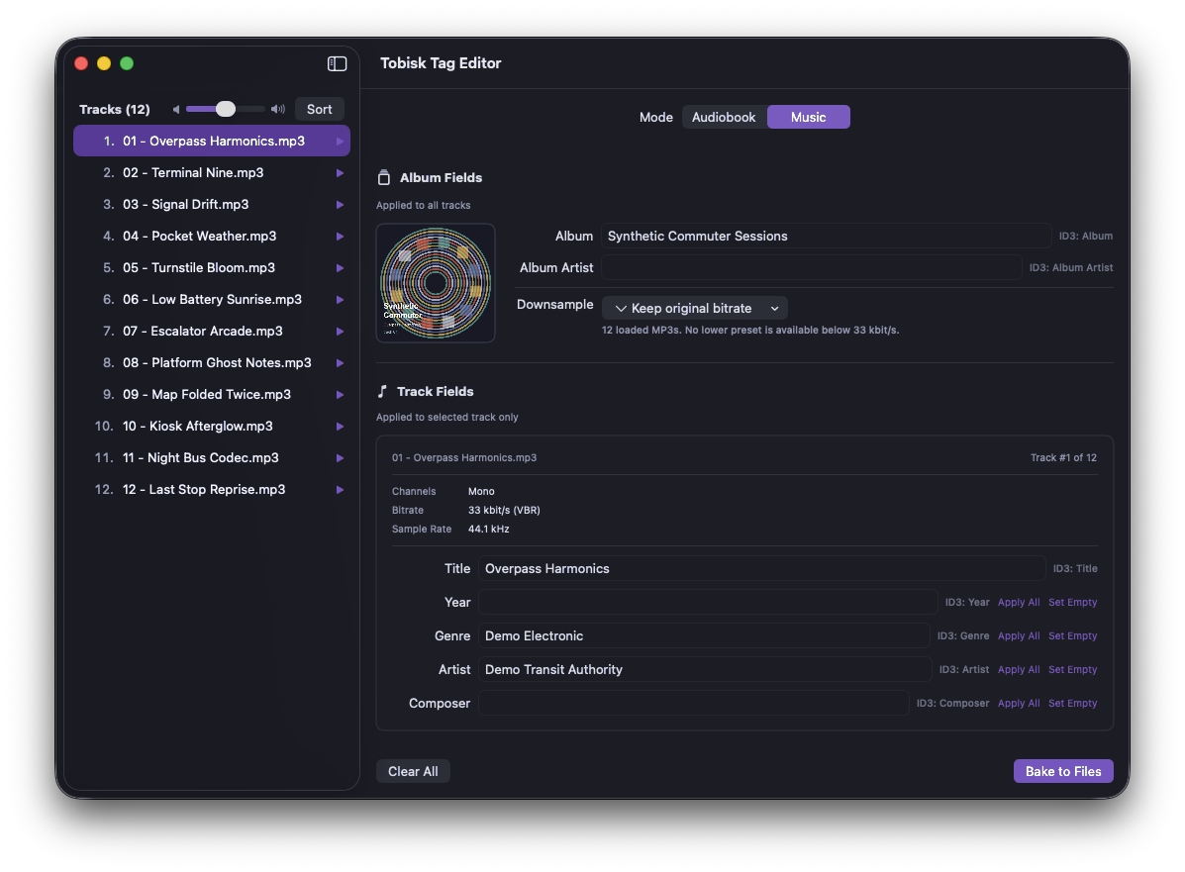Play track 07 - Escalator Arcade.mp3
Image resolution: width=1185 pixels, height=872 pixels.
(x=341, y=332)
